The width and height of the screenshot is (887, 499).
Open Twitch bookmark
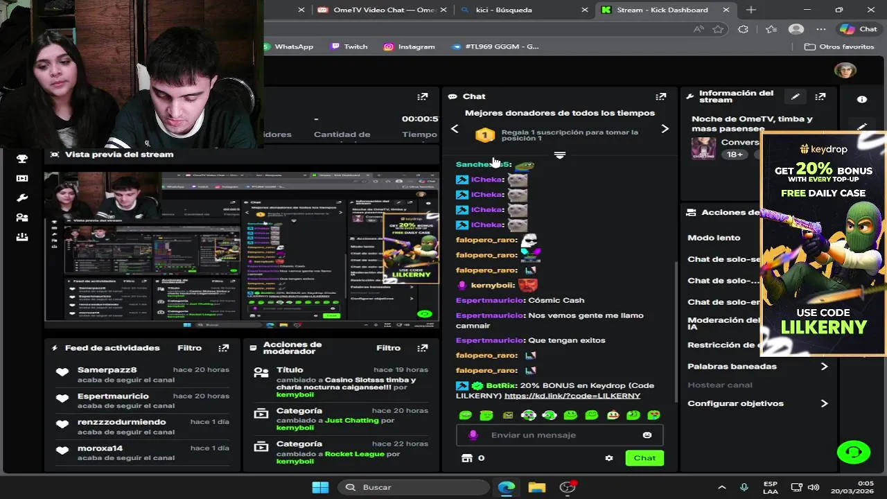click(349, 46)
